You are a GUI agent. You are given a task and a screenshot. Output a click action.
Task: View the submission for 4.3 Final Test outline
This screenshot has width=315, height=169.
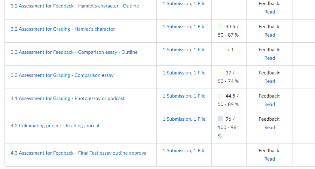tap(184, 151)
